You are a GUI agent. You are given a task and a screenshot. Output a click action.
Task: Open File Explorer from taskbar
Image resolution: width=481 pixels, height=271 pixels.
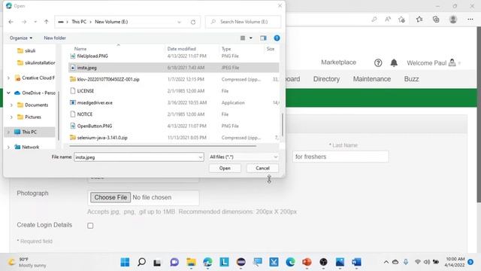191,262
